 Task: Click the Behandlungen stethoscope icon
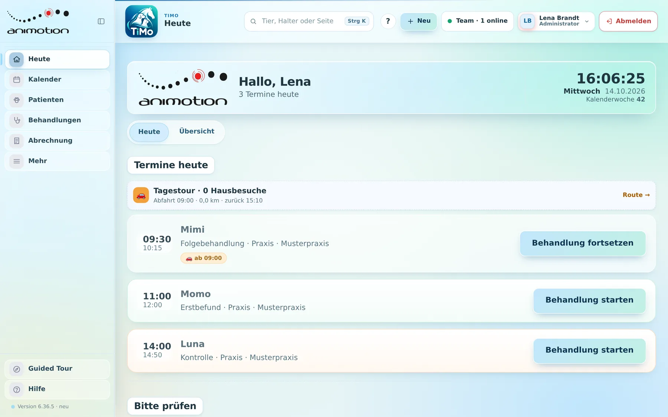17,120
